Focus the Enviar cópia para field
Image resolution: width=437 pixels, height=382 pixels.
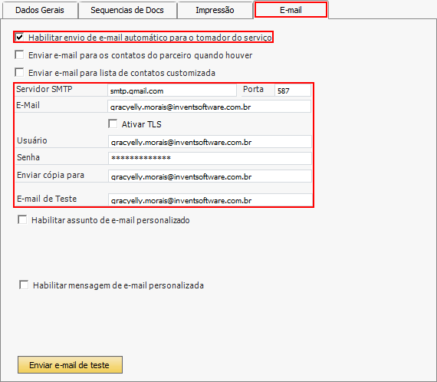point(210,176)
